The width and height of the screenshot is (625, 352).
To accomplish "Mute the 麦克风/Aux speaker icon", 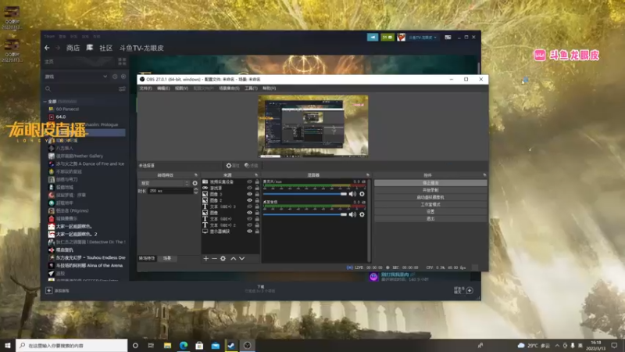I will (x=352, y=194).
